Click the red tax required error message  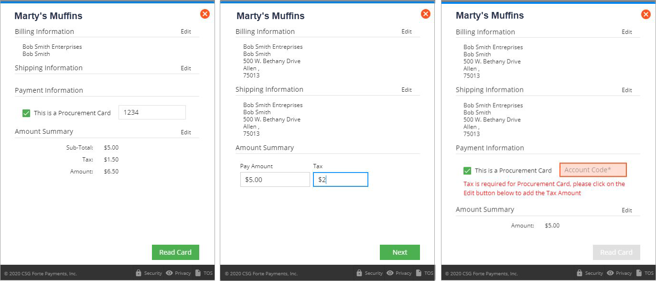point(544,188)
